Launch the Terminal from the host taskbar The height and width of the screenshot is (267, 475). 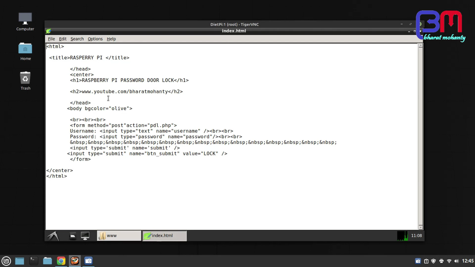point(34,261)
